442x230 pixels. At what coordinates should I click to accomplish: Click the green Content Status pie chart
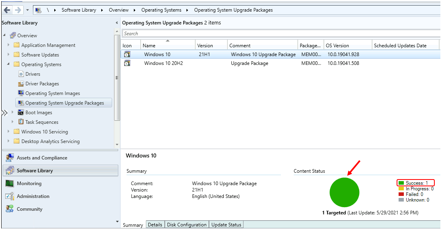(344, 192)
